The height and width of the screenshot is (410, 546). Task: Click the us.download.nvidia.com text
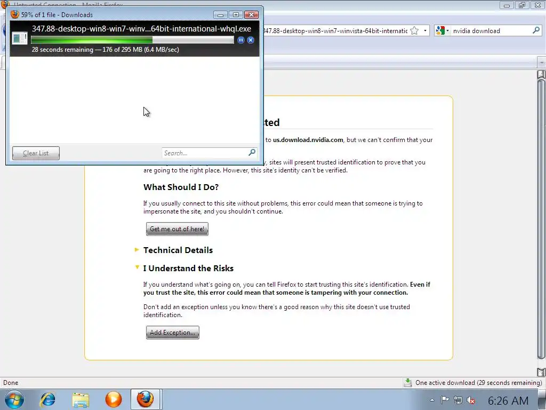click(x=308, y=140)
